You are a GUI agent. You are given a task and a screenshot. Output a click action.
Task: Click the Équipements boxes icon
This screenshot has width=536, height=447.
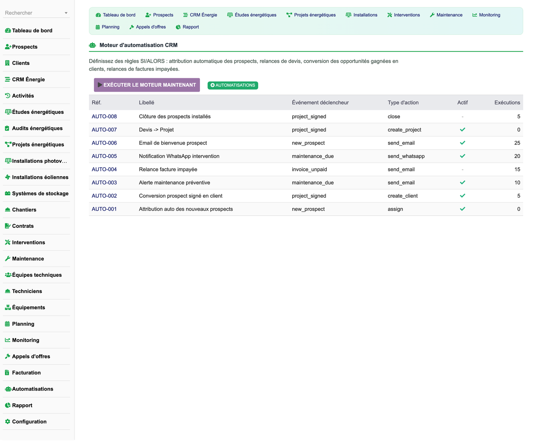tap(8, 308)
